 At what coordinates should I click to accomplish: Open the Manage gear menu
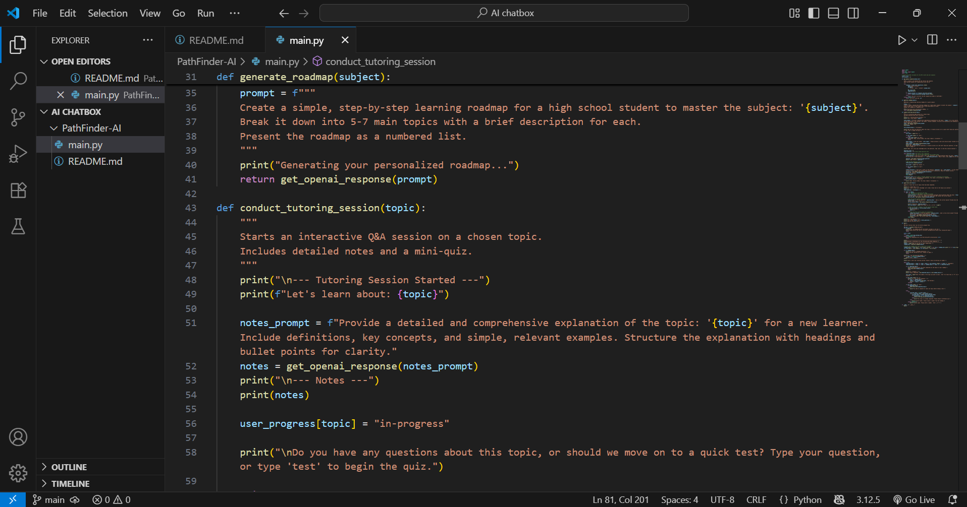[18, 473]
